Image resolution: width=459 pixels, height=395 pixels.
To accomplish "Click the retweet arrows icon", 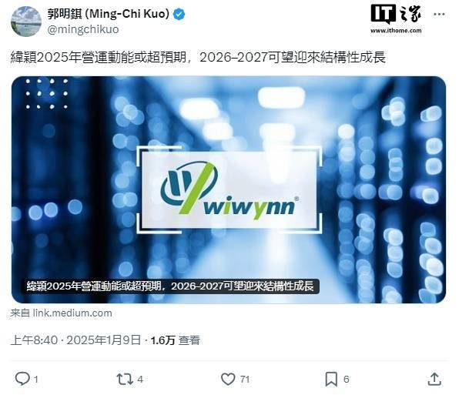I will tap(125, 379).
